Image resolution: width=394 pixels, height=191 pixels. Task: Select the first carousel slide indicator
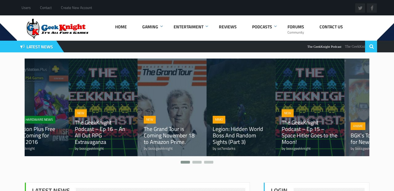(185, 162)
